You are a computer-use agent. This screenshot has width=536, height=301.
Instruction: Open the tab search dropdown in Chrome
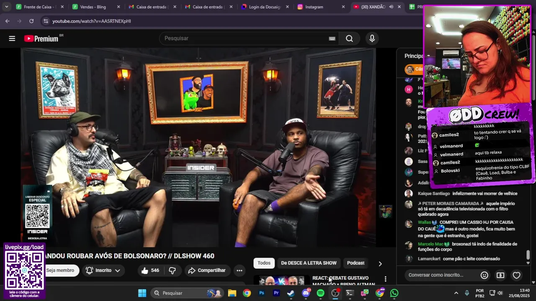[6, 7]
